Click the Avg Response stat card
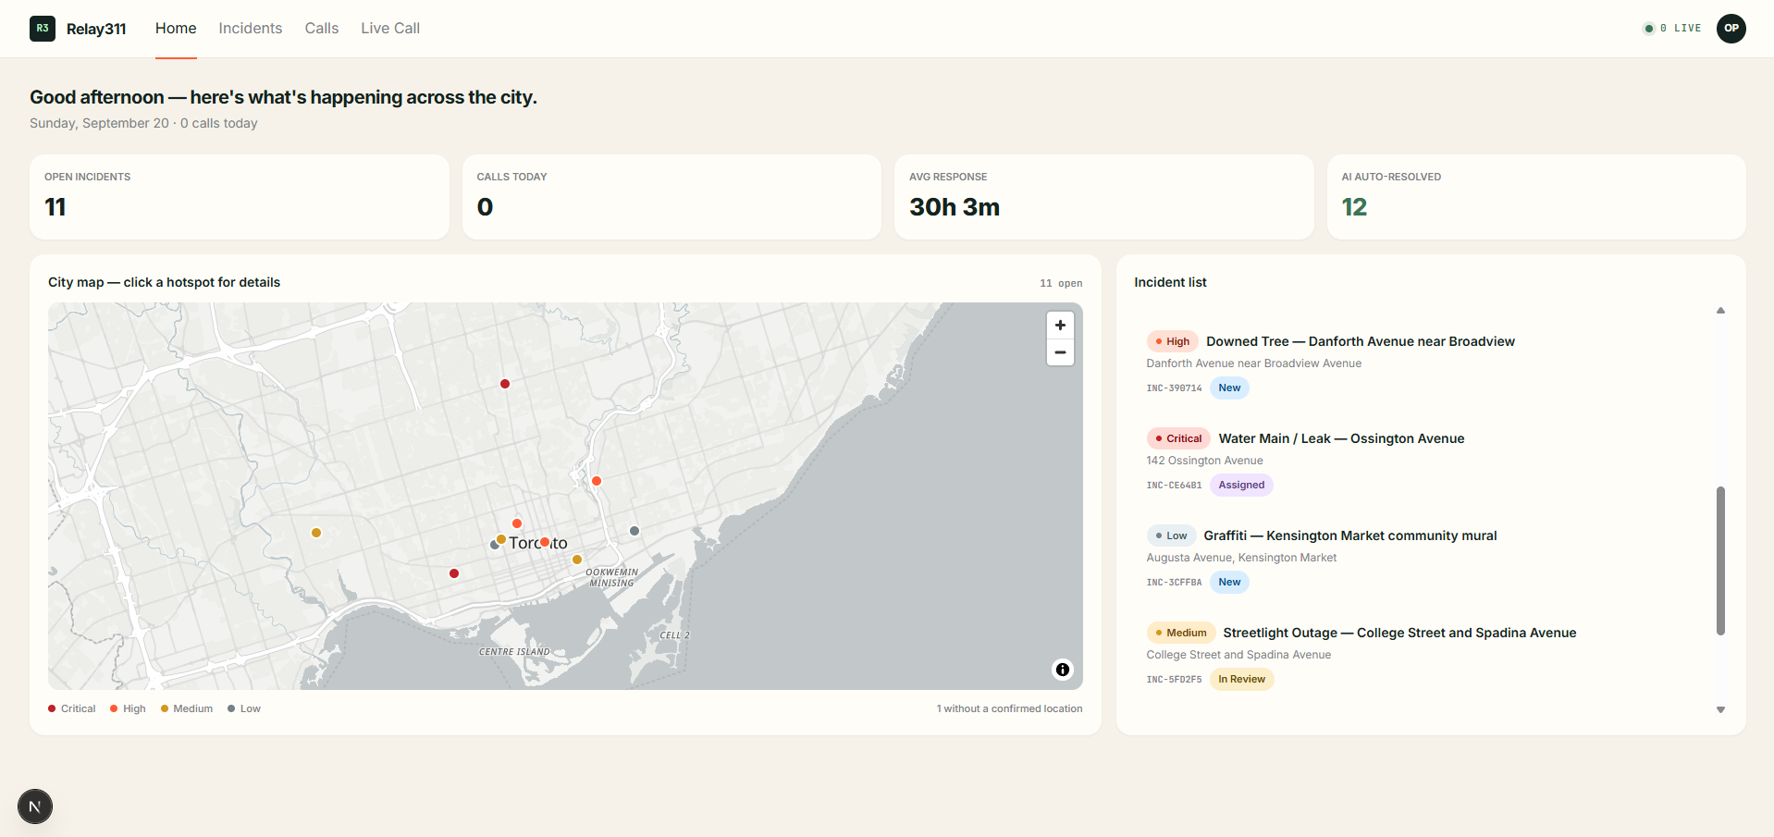Image resolution: width=1774 pixels, height=837 pixels. point(1103,197)
